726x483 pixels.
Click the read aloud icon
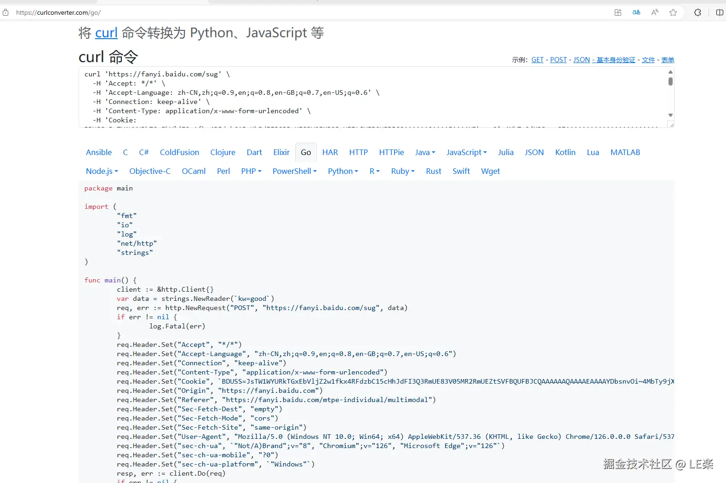coord(655,12)
